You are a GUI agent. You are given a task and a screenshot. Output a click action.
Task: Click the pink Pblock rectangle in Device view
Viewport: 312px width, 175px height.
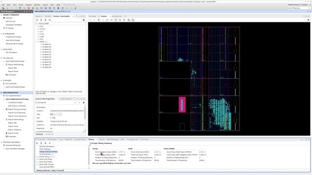coord(182,105)
